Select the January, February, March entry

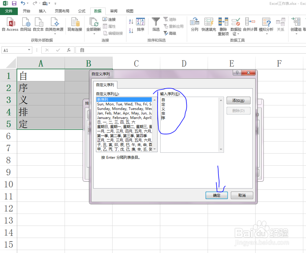(124, 118)
